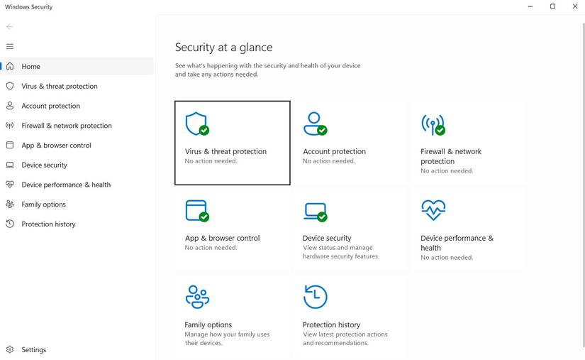Click the large heartbeat icon on Device performance card
The height and width of the screenshot is (360, 585).
pos(433,210)
